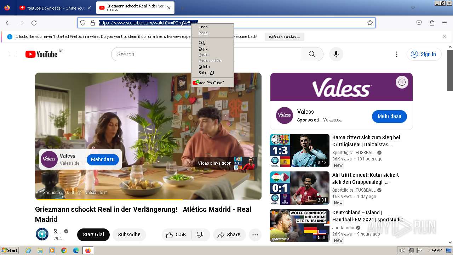Open YouTube settings three-dot menu
This screenshot has width=453, height=255.
(397, 54)
